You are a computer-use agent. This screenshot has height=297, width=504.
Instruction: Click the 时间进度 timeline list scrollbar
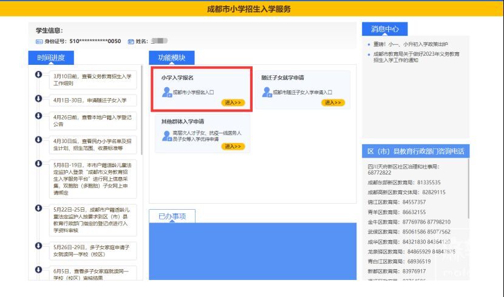pyautogui.click(x=142, y=109)
